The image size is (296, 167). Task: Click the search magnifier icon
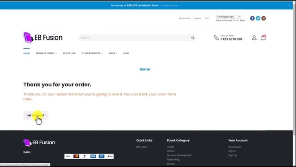point(193,38)
